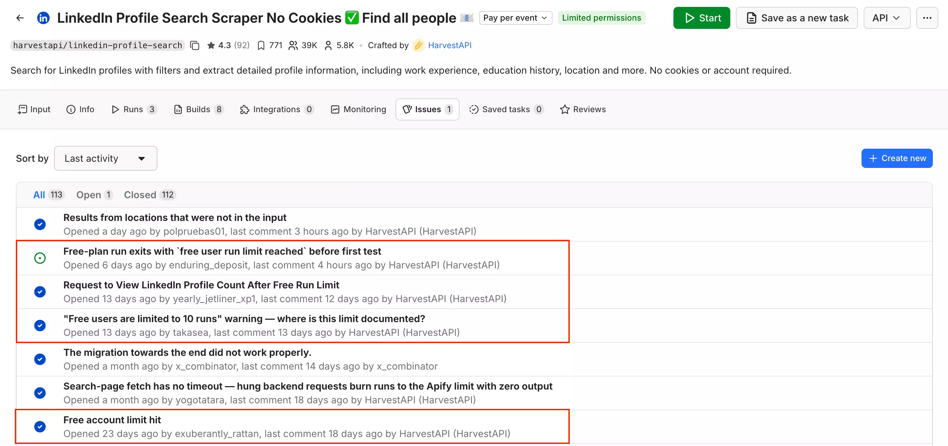Click 'Opened a month ago by yogotatara' text
The width and height of the screenshot is (948, 446).
144,400
